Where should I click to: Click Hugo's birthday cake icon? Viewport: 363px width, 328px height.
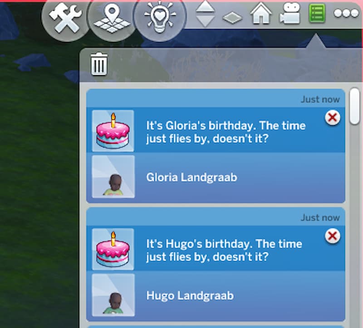click(113, 249)
